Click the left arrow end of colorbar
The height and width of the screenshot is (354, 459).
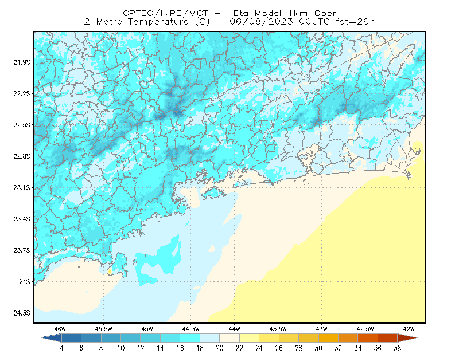pyautogui.click(x=52, y=338)
